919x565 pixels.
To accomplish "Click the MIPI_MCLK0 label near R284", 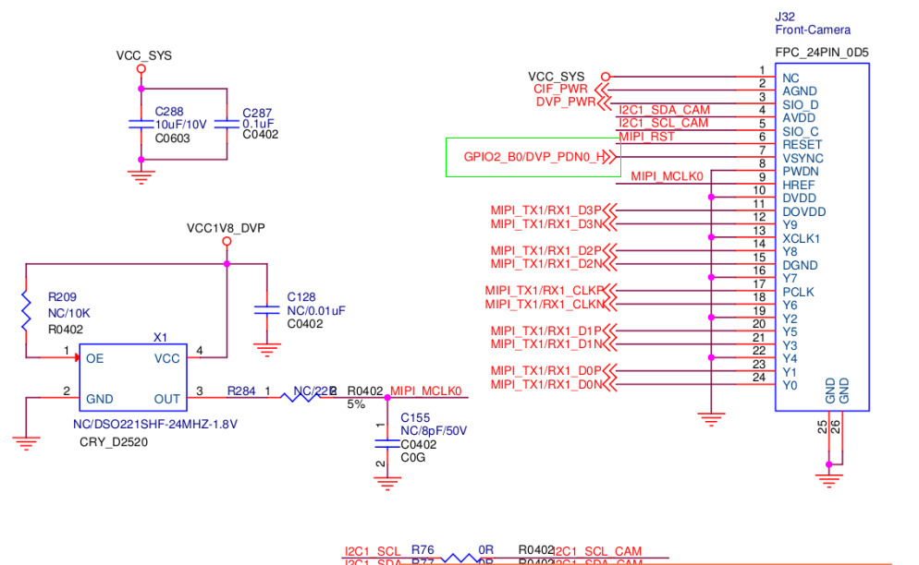I will pyautogui.click(x=426, y=391).
